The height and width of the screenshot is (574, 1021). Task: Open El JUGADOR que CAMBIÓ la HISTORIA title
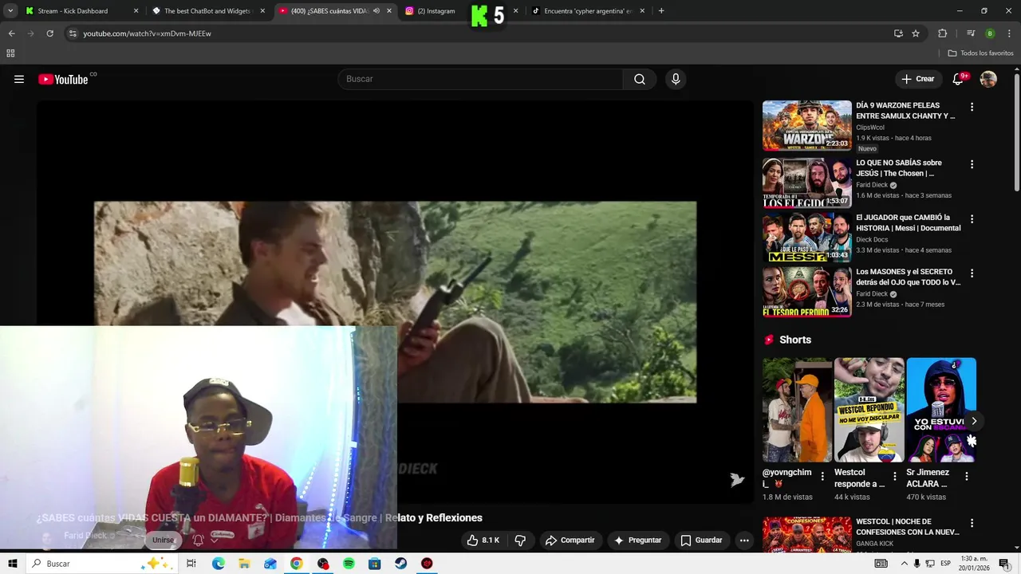click(909, 222)
